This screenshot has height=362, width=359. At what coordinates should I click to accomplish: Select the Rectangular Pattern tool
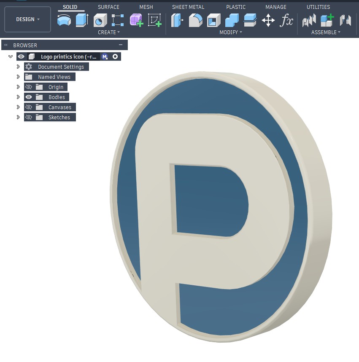point(118,20)
